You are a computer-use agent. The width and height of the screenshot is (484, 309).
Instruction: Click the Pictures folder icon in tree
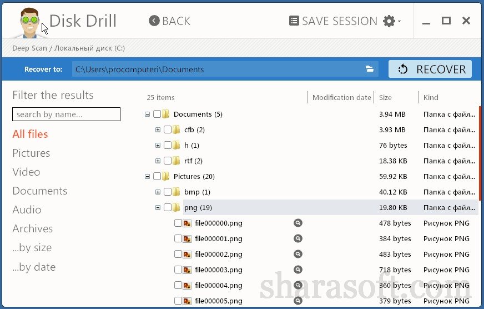click(166, 176)
